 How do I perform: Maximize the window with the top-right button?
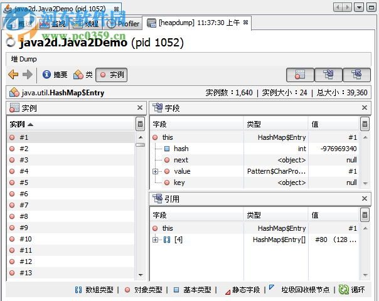pos(371,8)
